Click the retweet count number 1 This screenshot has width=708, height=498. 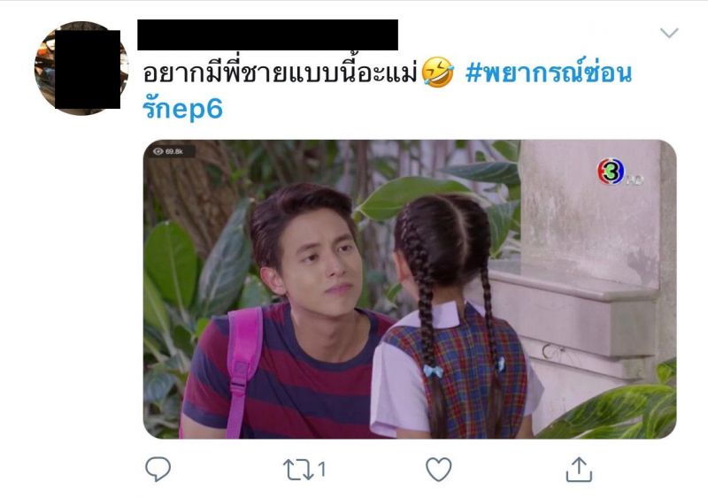pyautogui.click(x=321, y=469)
